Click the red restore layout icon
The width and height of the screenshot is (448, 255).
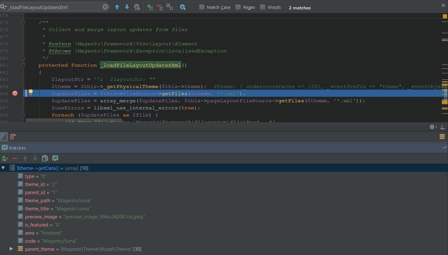pos(13,137)
